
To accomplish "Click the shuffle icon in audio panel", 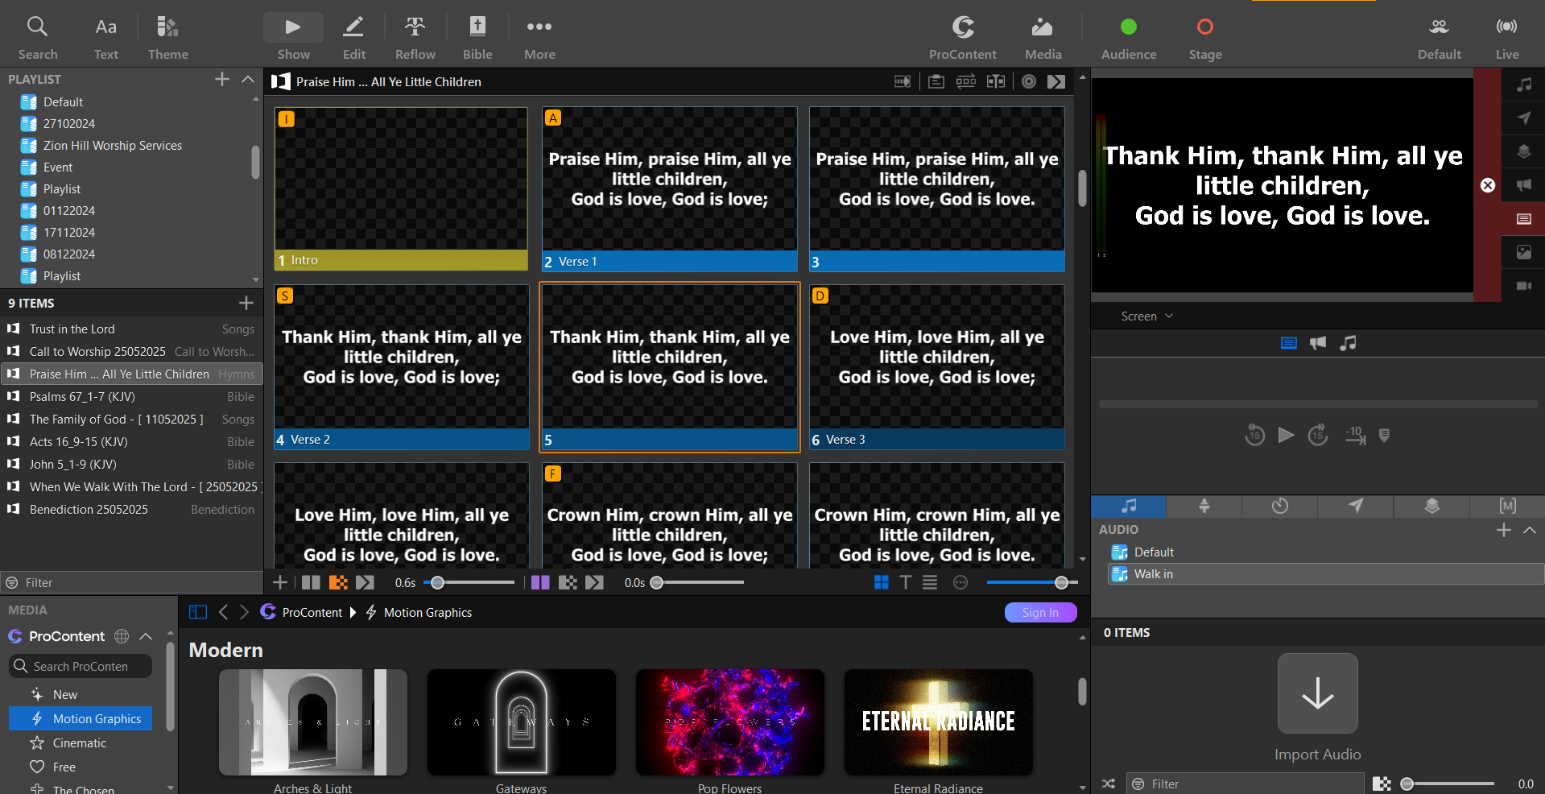I will tap(1109, 784).
